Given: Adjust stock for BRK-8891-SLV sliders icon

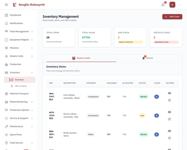Looking at the screenshot, I should pyautogui.click(x=169, y=138).
